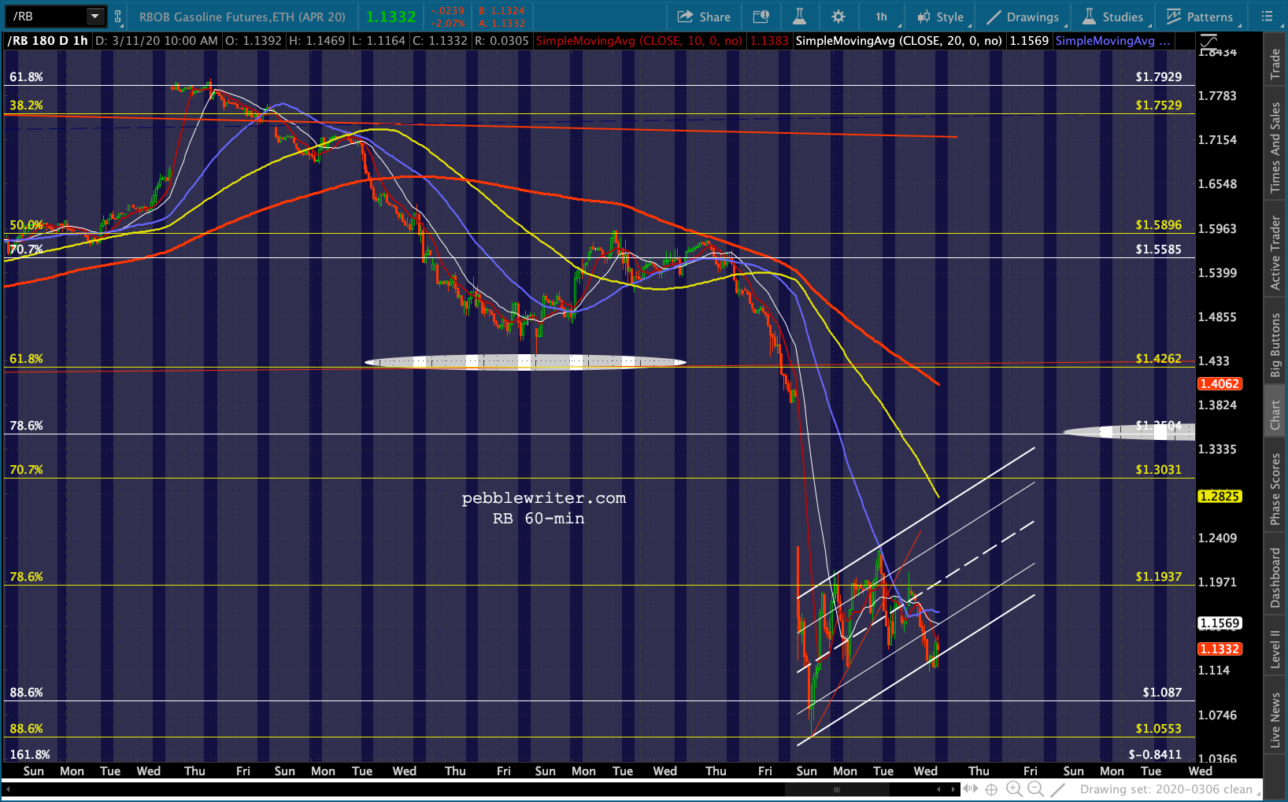1288x802 pixels.
Task: Open chart settings gear icon
Action: [x=838, y=17]
